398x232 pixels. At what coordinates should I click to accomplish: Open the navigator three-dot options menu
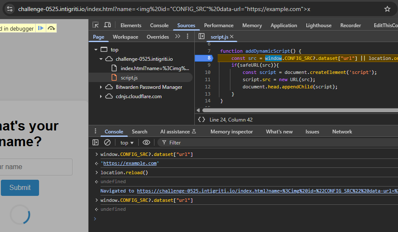click(x=188, y=37)
